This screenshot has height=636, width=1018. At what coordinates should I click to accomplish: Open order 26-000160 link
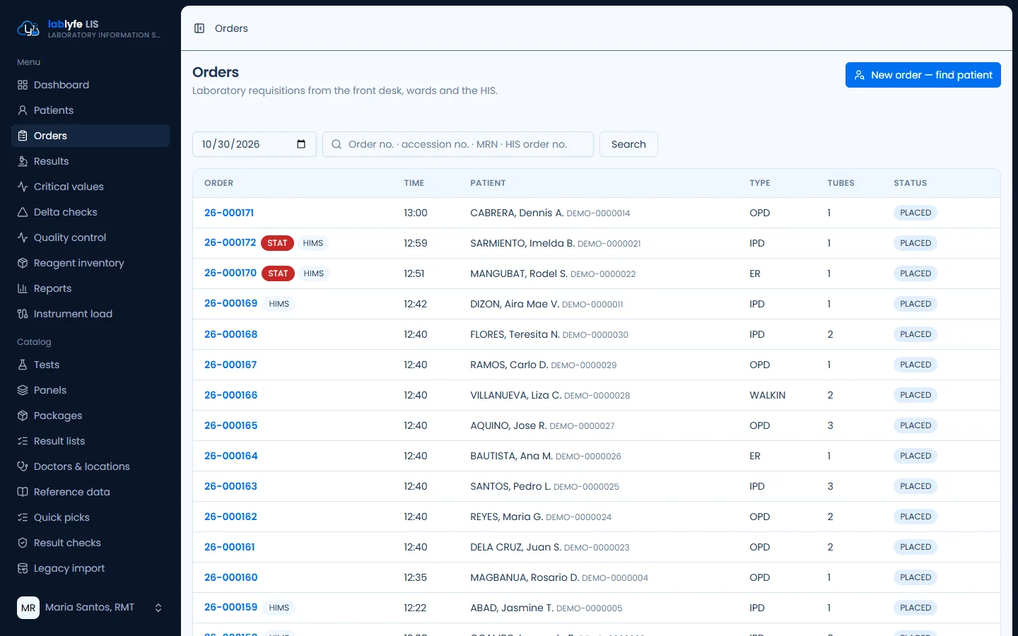(x=230, y=577)
